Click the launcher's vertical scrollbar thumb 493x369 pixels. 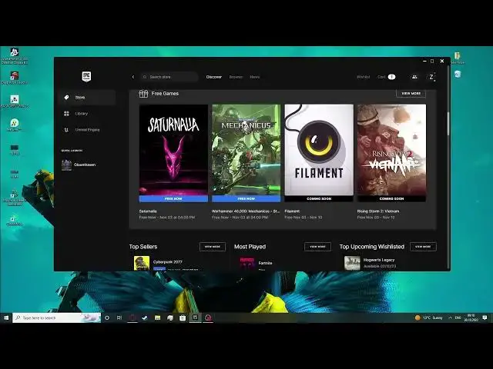tap(448, 123)
